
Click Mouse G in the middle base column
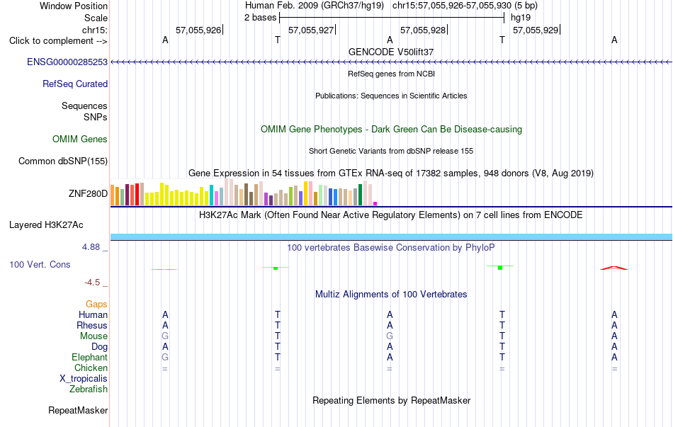tap(390, 336)
